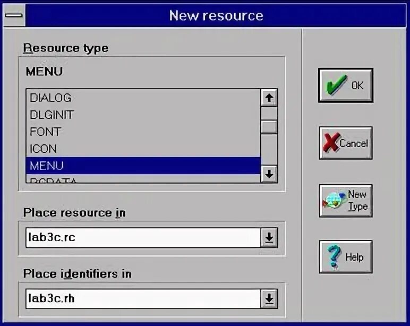Choose FONT from the resource type list

click(143, 132)
